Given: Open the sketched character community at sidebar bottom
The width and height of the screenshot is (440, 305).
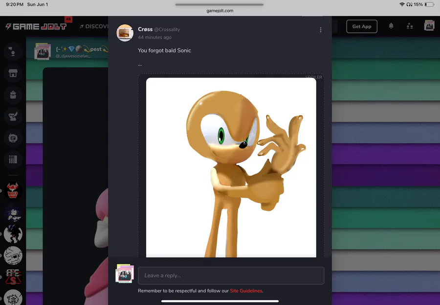Looking at the screenshot, I should click(13, 298).
